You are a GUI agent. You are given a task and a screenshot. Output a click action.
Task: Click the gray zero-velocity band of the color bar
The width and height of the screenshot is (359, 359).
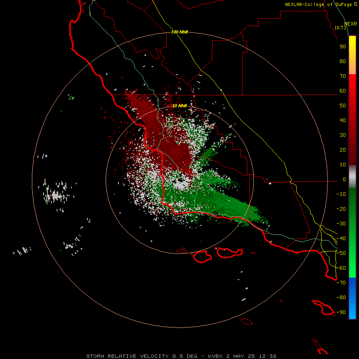[352, 177]
